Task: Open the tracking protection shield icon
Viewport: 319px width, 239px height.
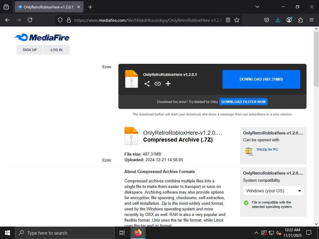Action: 60,20
